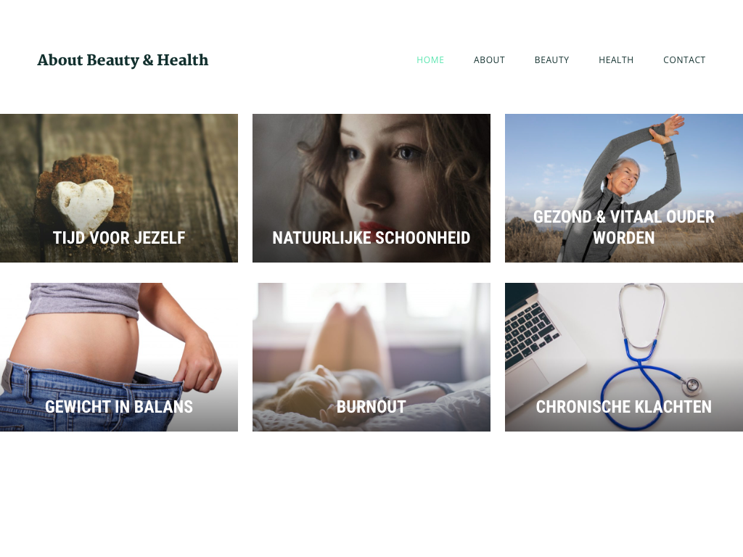The height and width of the screenshot is (557, 743).
Task: Select HEALTH in the navigation bar
Action: [615, 60]
